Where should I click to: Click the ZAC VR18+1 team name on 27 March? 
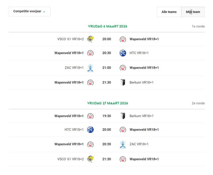pyautogui.click(x=139, y=144)
